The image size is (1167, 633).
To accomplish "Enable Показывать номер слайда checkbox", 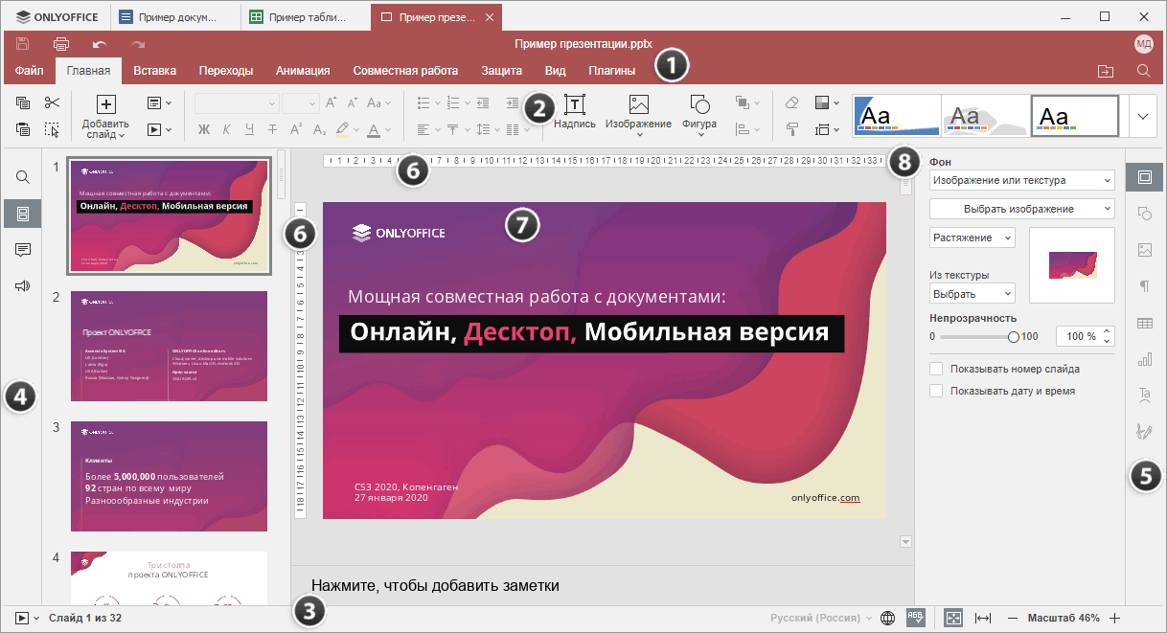I will (936, 369).
